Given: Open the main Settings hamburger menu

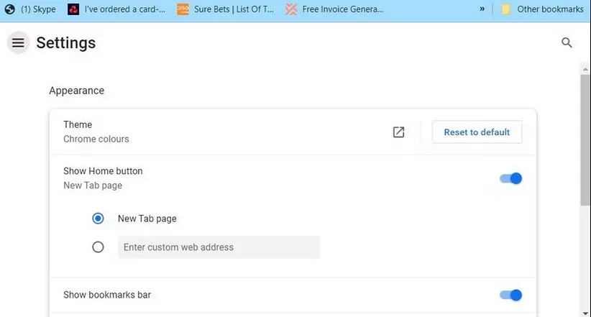Looking at the screenshot, I should pyautogui.click(x=18, y=43).
